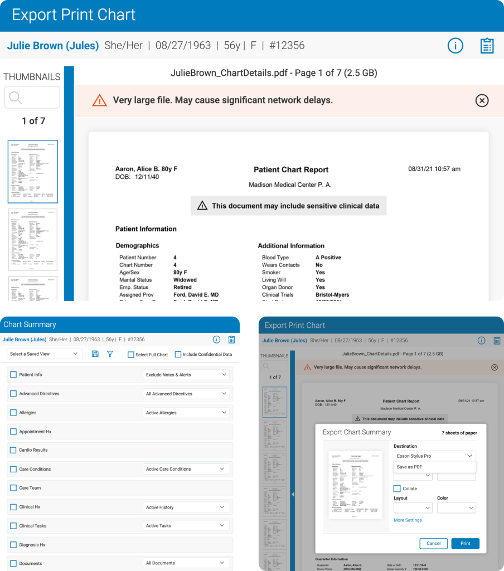Click the clipboard icon in Chart Summary panel
The height and width of the screenshot is (571, 504).
tap(231, 340)
